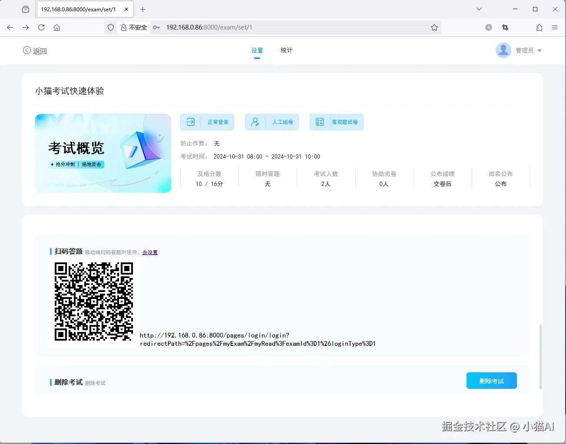Open the 客观题试卷 objective question paper icon
Screen dimensions: 566x444
click(x=319, y=122)
